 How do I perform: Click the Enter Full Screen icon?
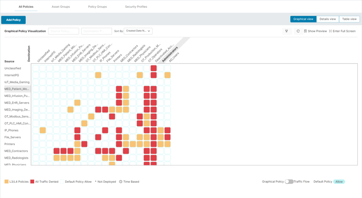pos(330,31)
